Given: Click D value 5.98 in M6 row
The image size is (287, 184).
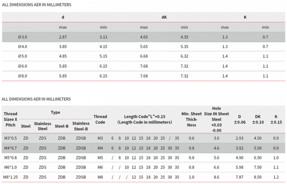Looking at the screenshot, I should click(240, 168).
